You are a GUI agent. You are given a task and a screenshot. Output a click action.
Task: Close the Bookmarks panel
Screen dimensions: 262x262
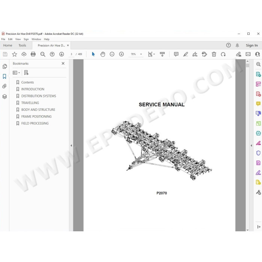pos(63,63)
